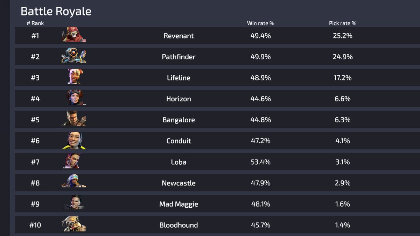
Task: Click the Horizon character portrait
Action: pyautogui.click(x=73, y=98)
